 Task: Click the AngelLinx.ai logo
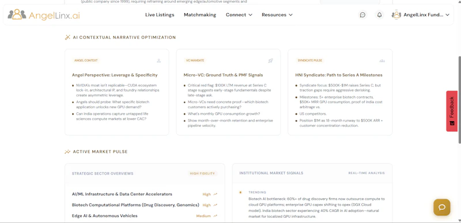coord(44,14)
